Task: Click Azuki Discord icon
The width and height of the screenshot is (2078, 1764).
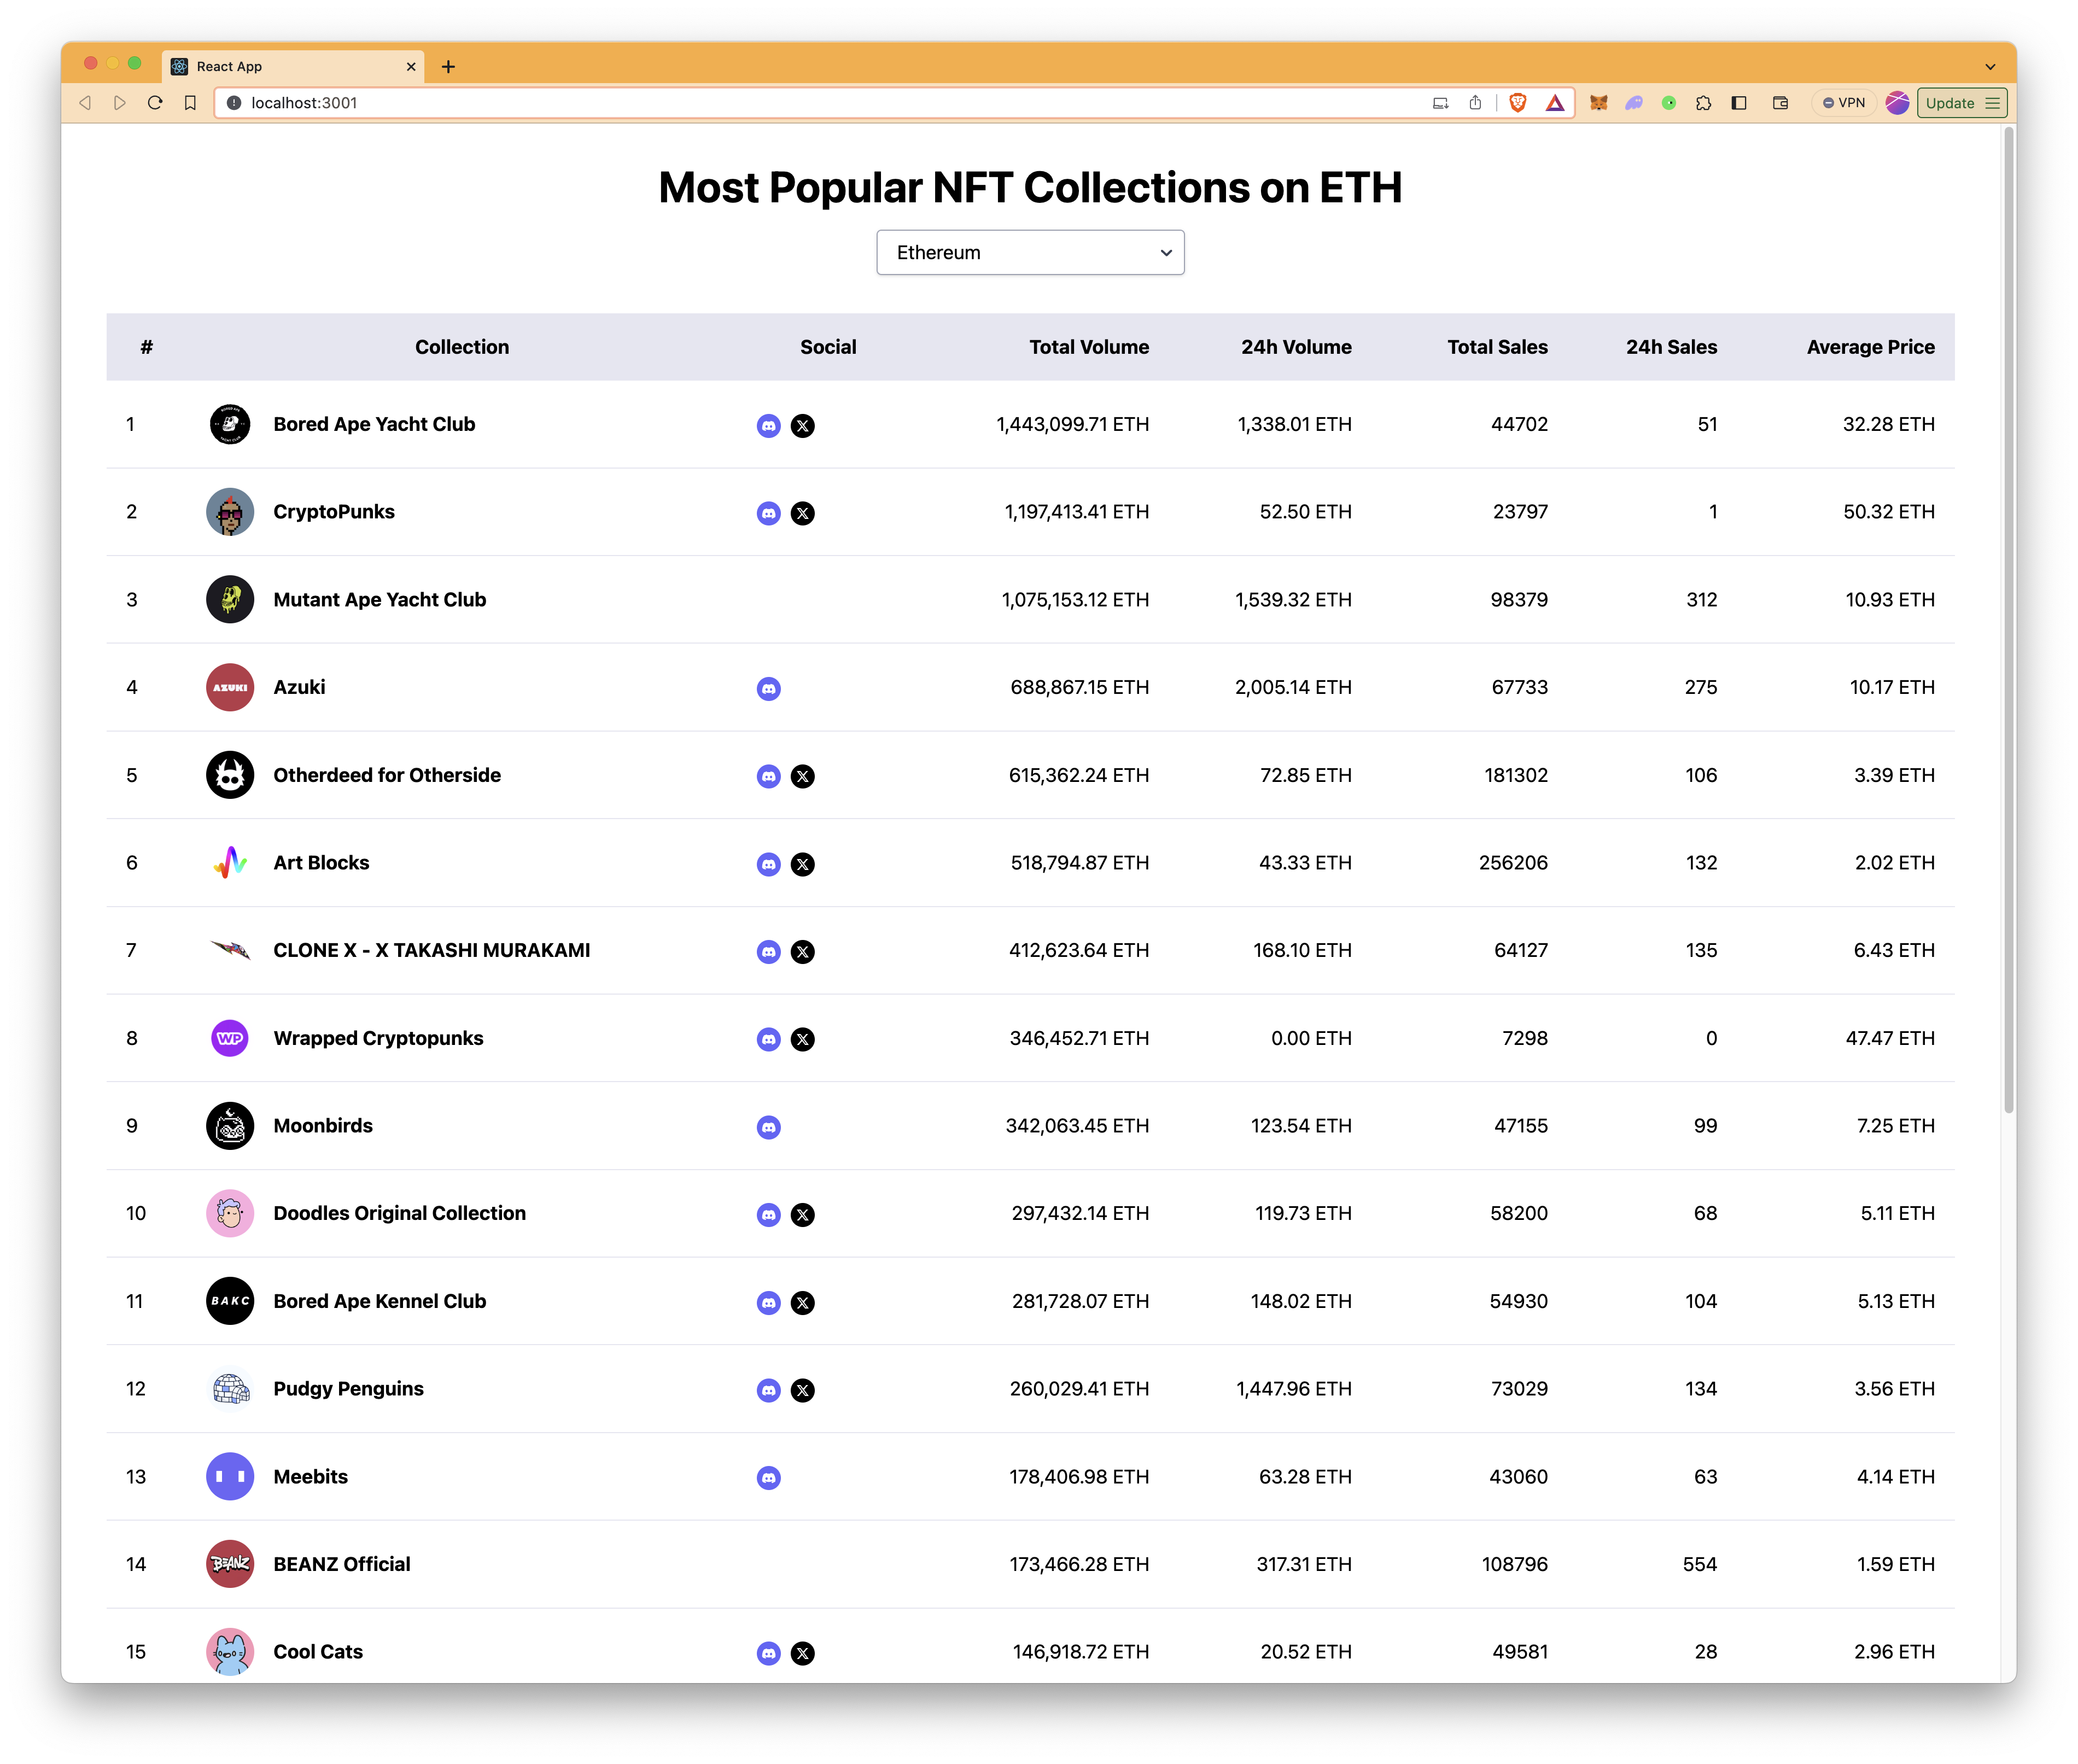Action: pos(768,689)
